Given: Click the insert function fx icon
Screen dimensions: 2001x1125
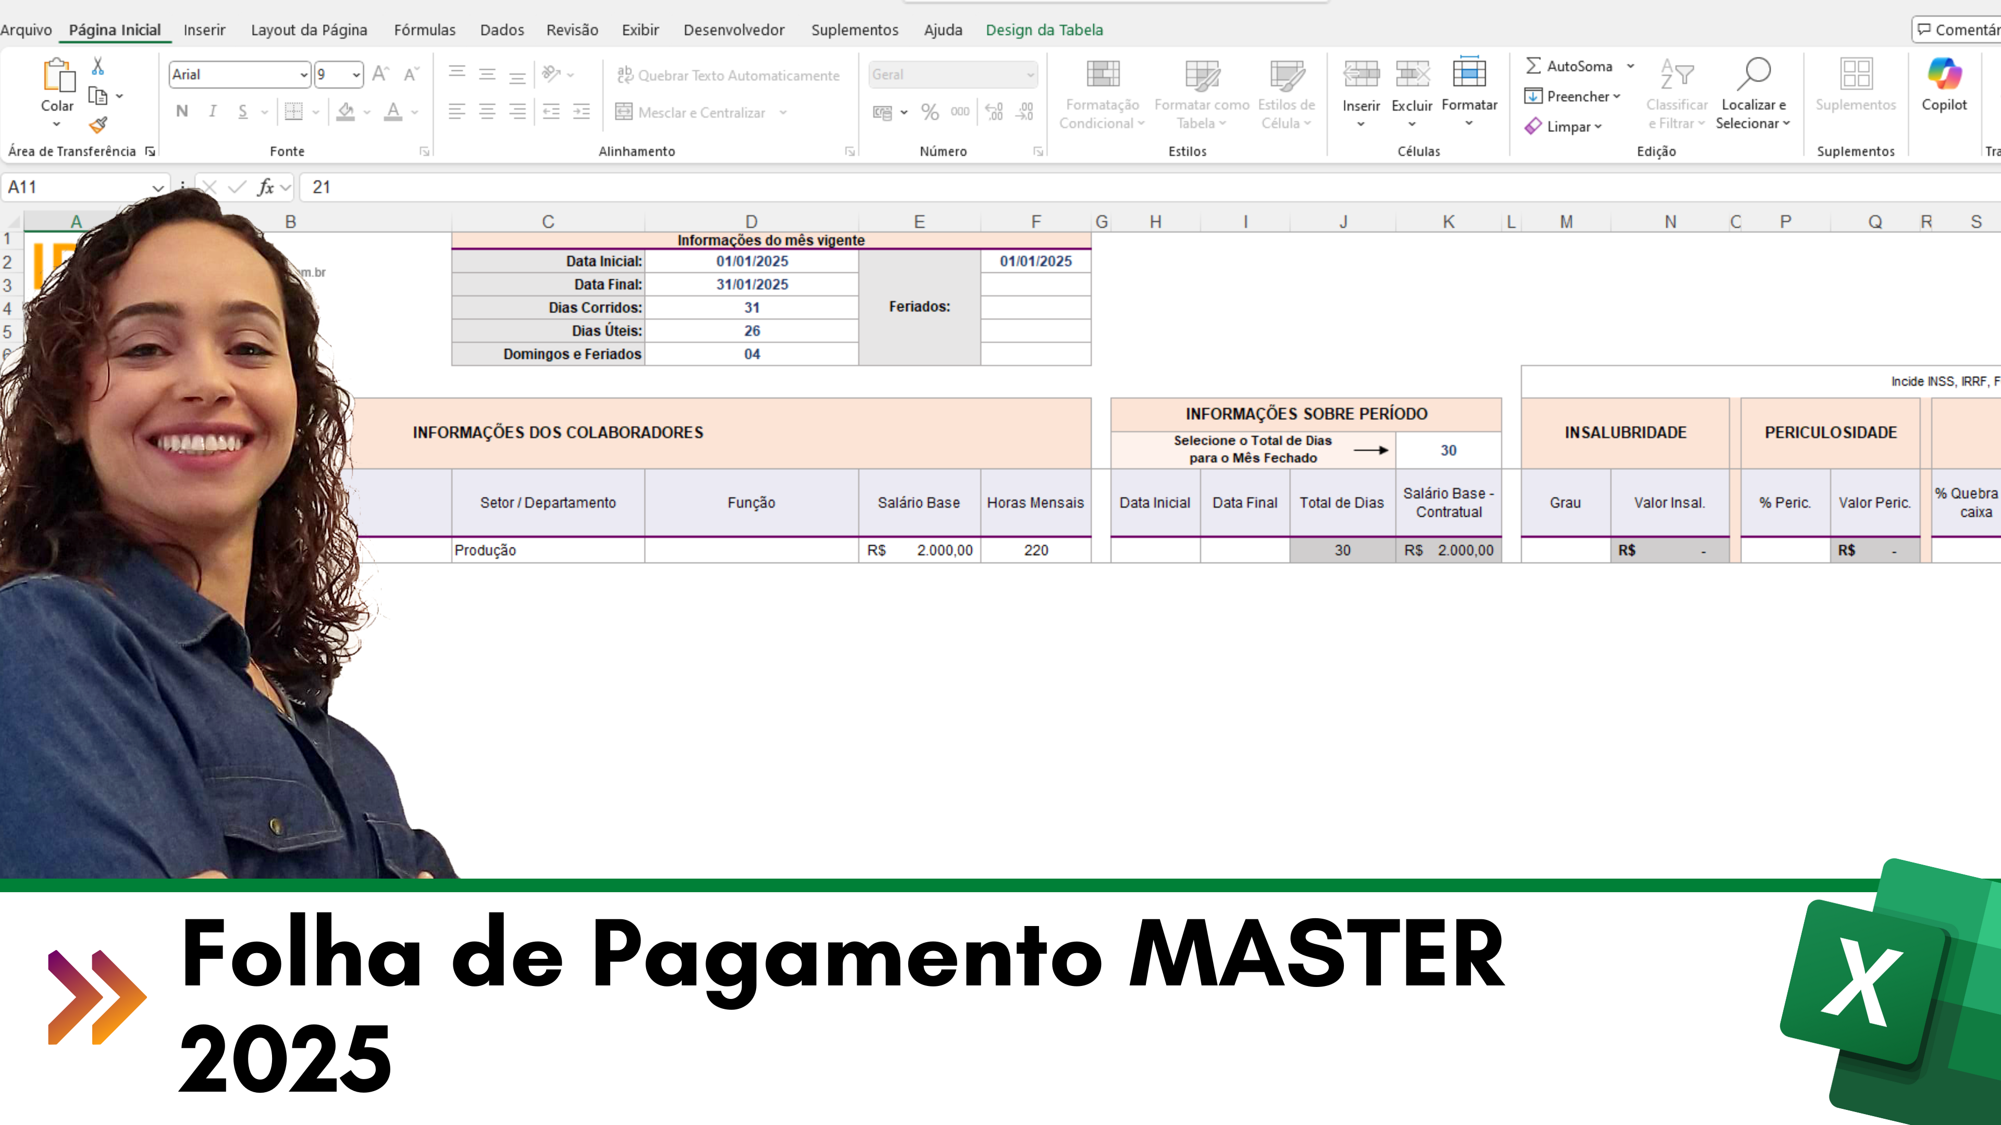Looking at the screenshot, I should 266,187.
